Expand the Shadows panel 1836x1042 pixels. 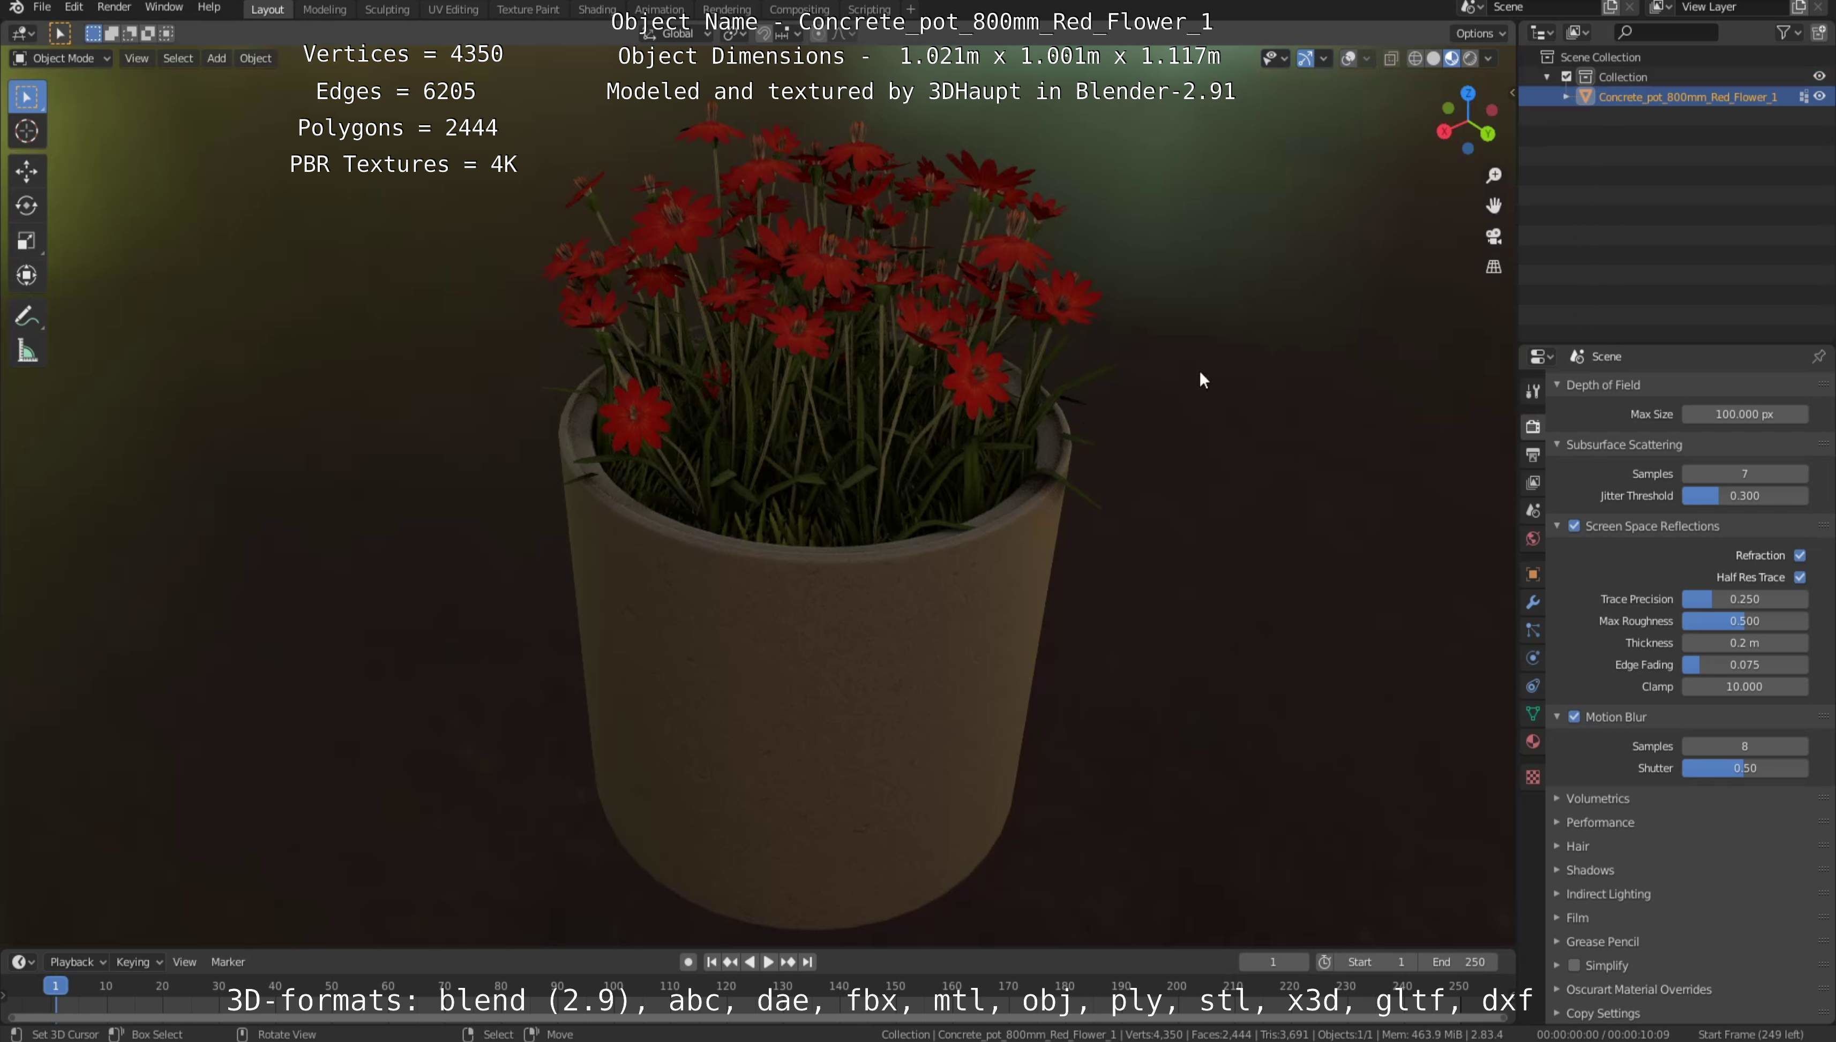click(1557, 870)
